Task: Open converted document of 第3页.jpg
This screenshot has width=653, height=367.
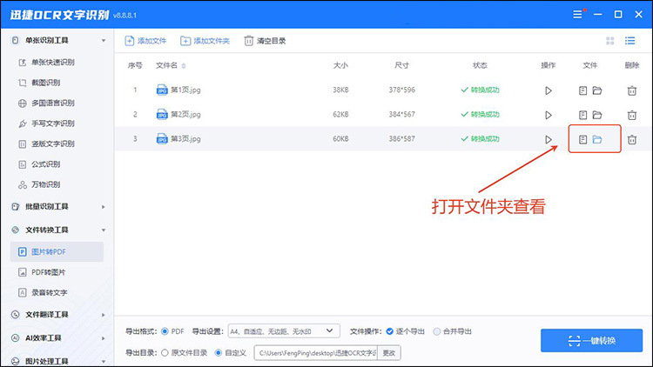Action: point(582,139)
